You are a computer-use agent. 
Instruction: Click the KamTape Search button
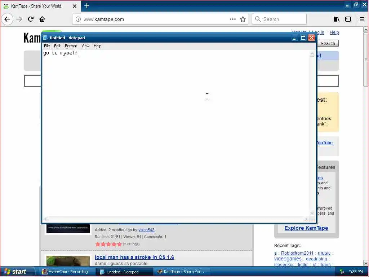pos(328,43)
